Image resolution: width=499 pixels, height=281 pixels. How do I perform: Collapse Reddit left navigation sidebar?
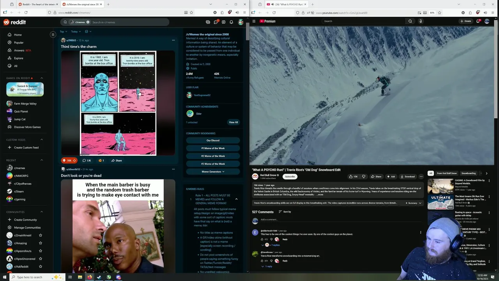53,35
